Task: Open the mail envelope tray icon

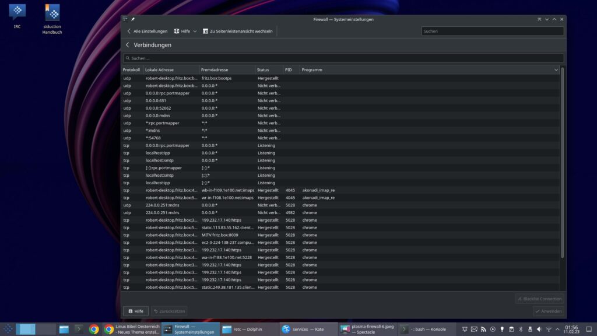Action: coord(474,329)
